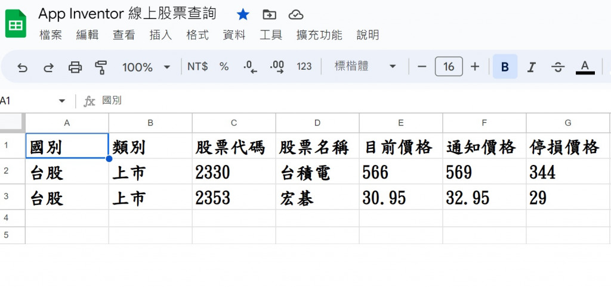The height and width of the screenshot is (287, 611).
Task: Select cell containing 目前價格
Action: point(401,146)
